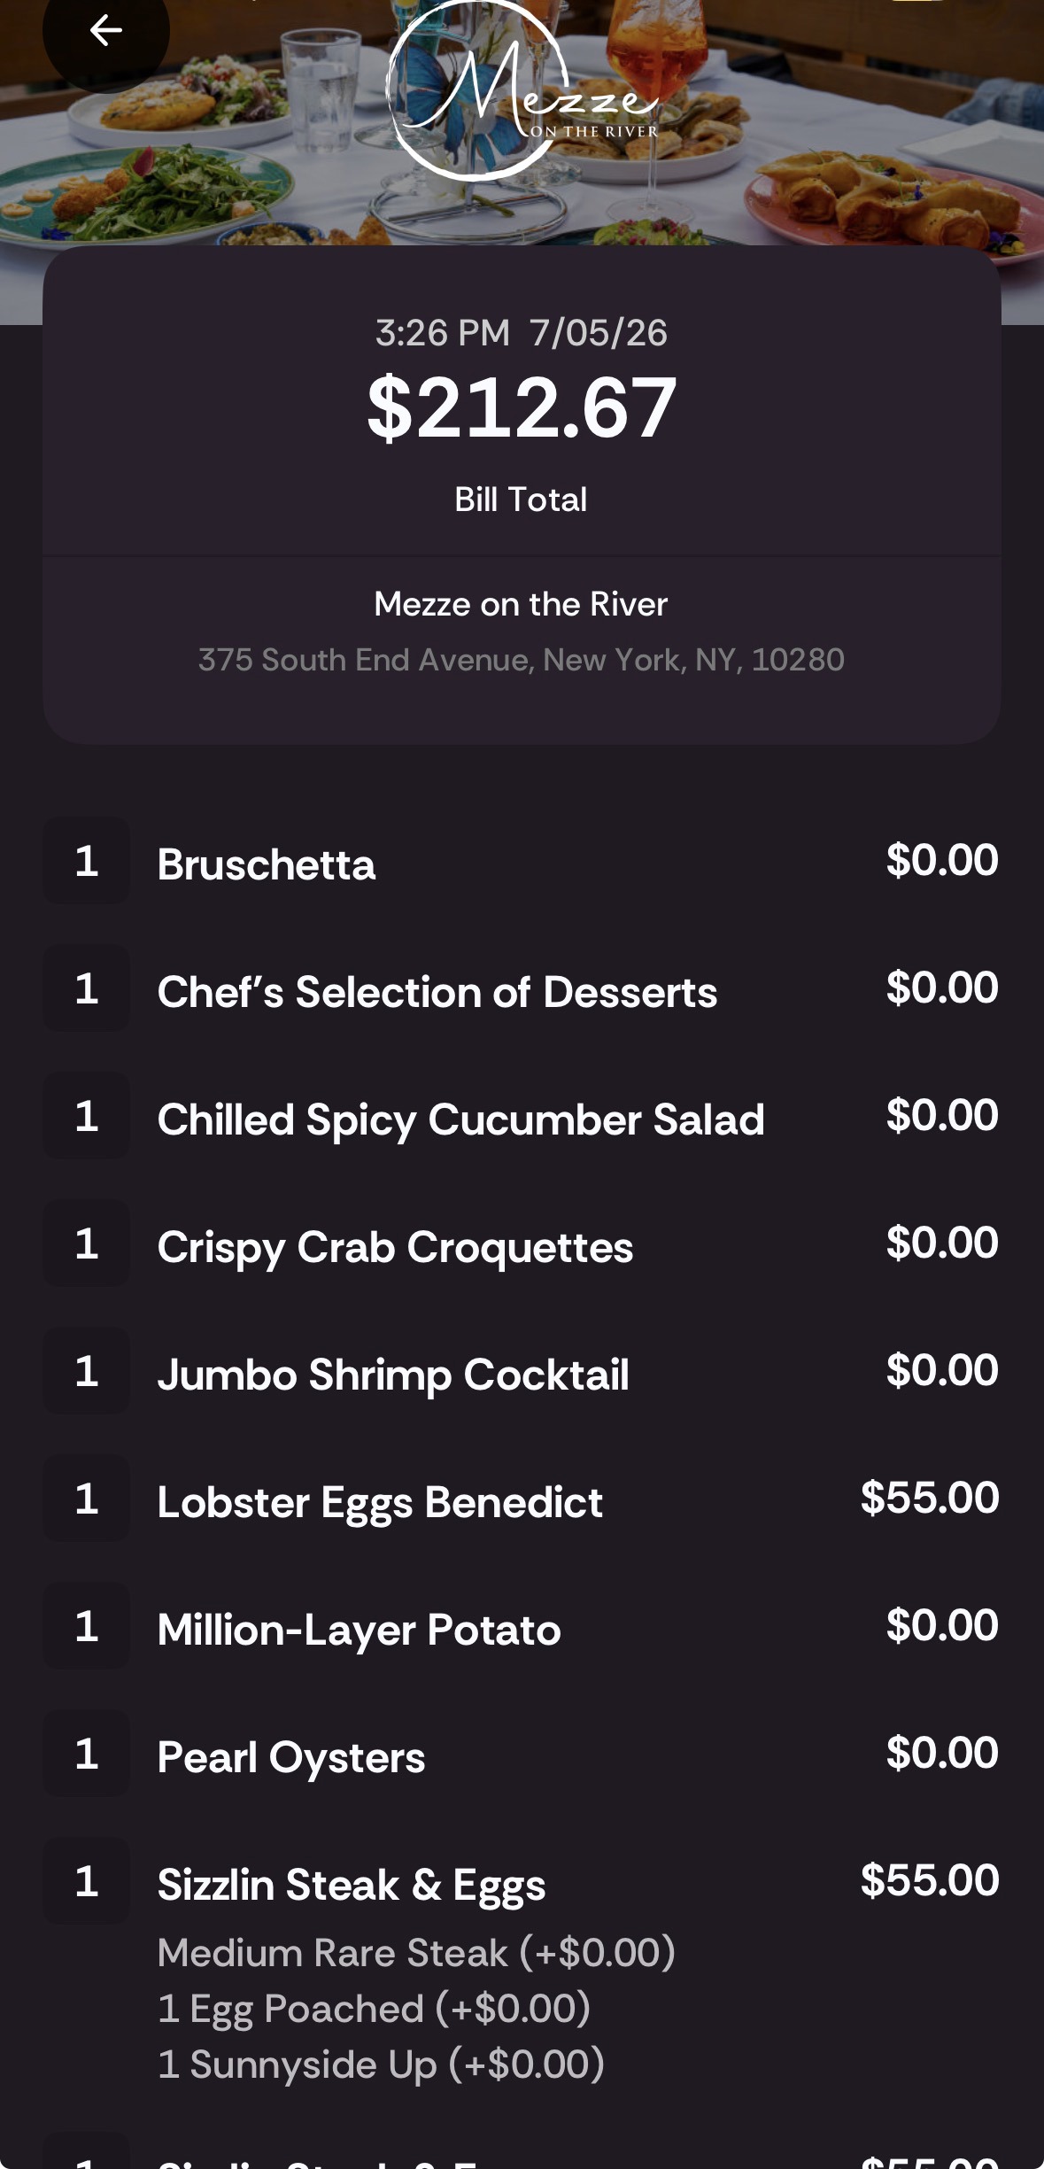This screenshot has width=1044, height=2169.
Task: Tap quantity box for Jumbo Shrimp Cocktail
Action: pyautogui.click(x=87, y=1371)
